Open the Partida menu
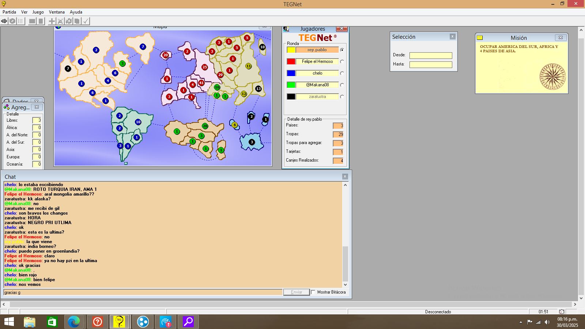Viewport: 585px width, 329px height. [x=9, y=12]
